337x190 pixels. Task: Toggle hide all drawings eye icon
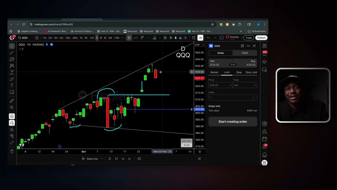[x=12, y=136]
